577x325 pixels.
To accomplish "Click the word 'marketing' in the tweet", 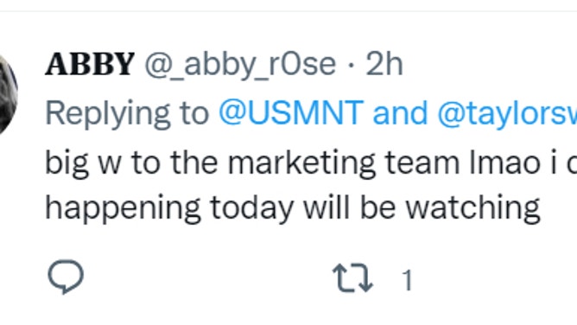I will click(x=301, y=162).
